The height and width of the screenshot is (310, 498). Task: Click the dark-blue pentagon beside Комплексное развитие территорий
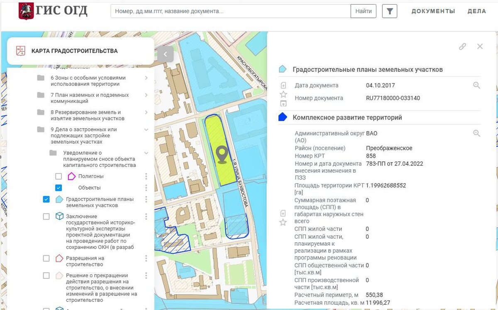283,117
